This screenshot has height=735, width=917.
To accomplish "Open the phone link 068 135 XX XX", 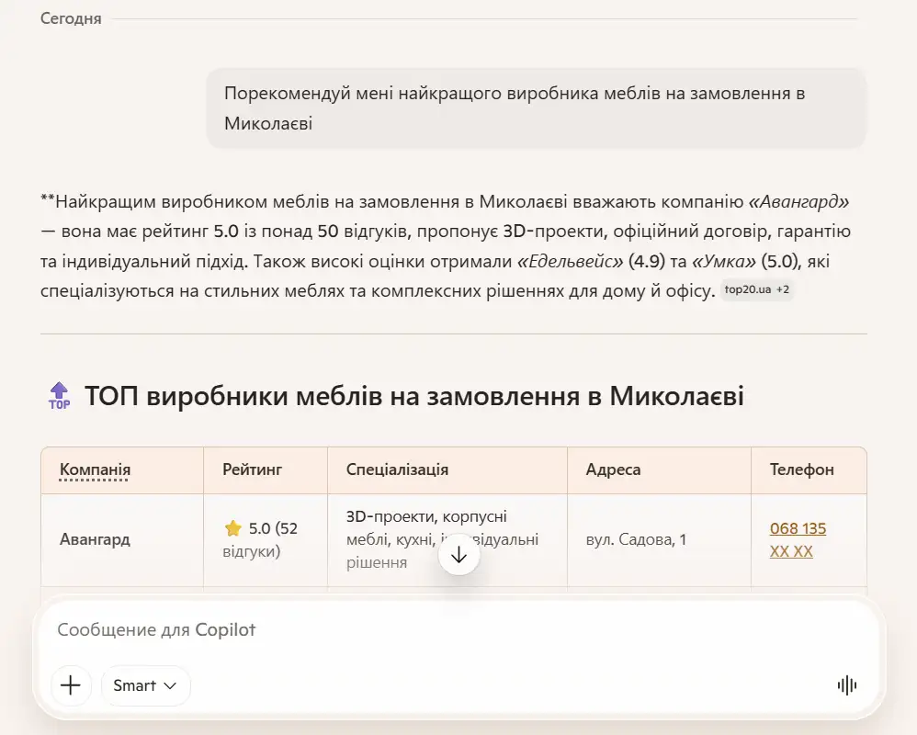I will [798, 539].
